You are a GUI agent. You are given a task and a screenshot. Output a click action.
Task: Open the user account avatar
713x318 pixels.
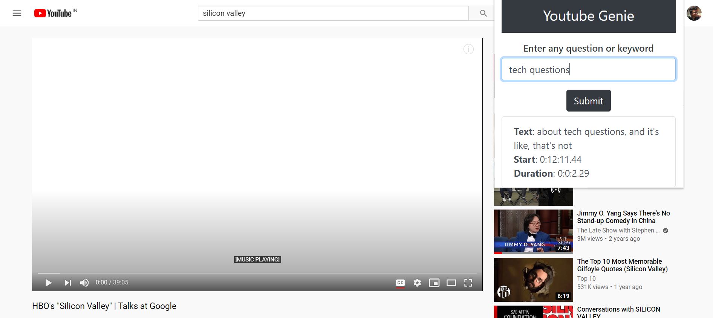tap(694, 13)
